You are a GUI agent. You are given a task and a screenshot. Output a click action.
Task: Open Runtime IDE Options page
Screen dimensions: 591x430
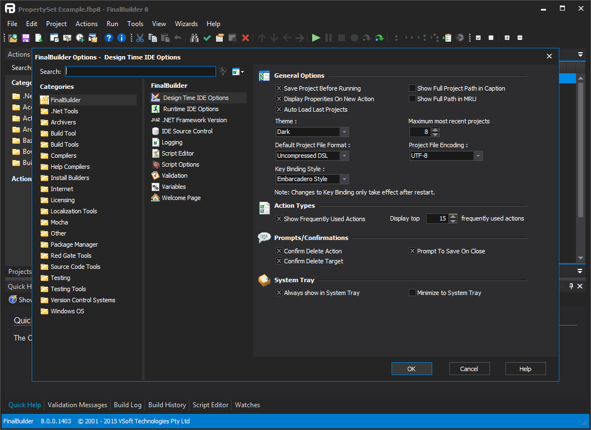point(191,109)
